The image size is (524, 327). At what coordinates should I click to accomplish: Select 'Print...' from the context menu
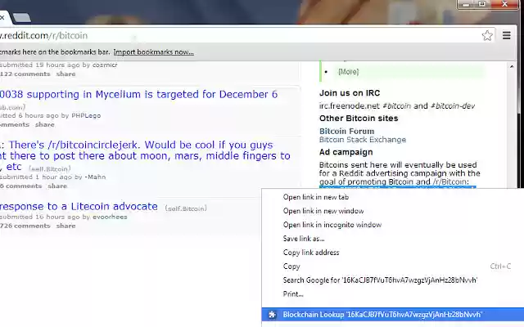click(x=293, y=294)
